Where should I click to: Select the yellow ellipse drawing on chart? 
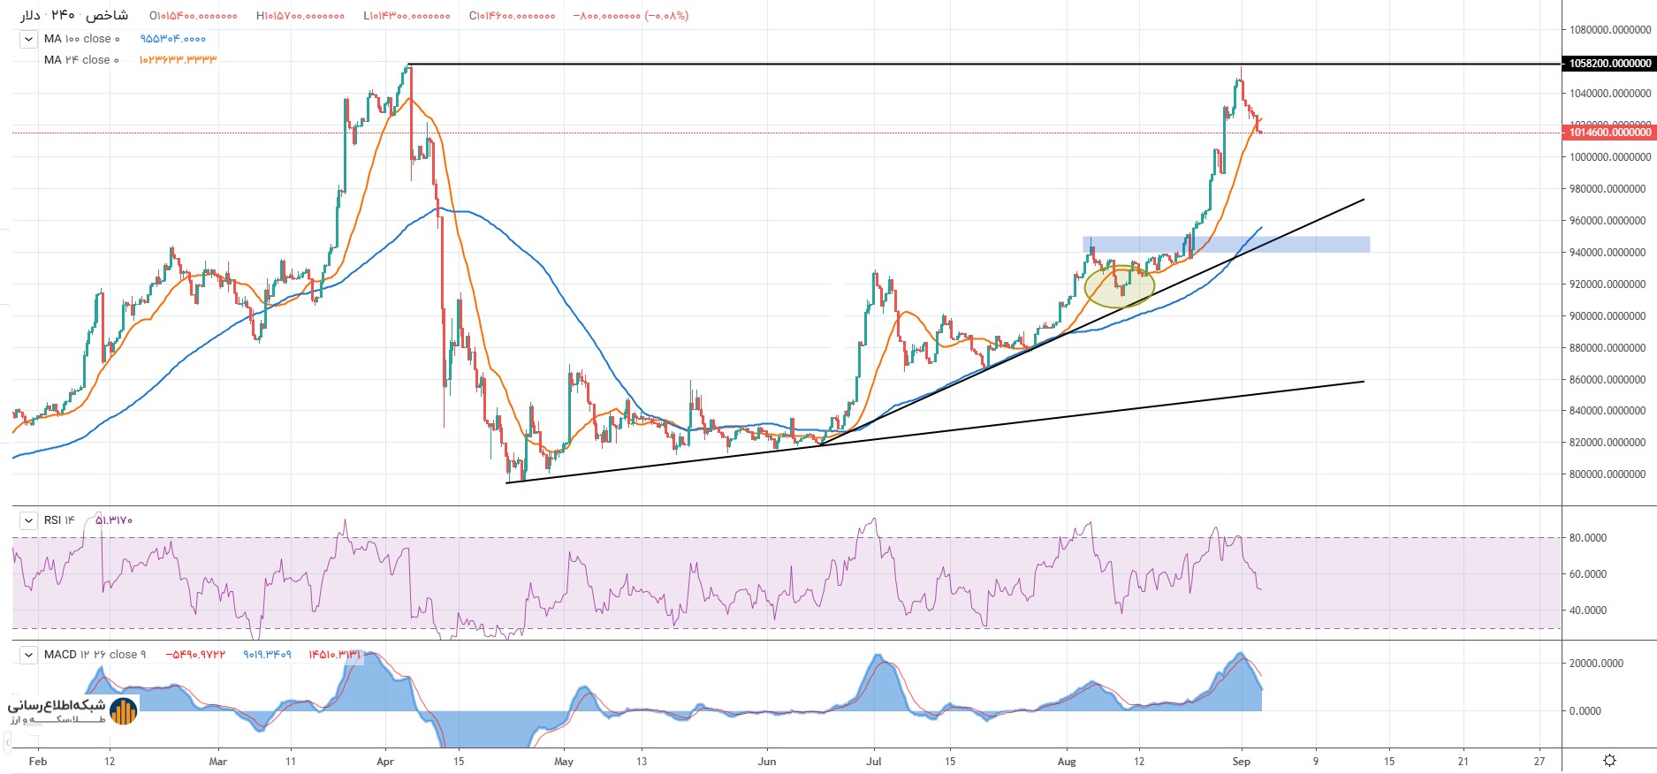tap(1119, 287)
